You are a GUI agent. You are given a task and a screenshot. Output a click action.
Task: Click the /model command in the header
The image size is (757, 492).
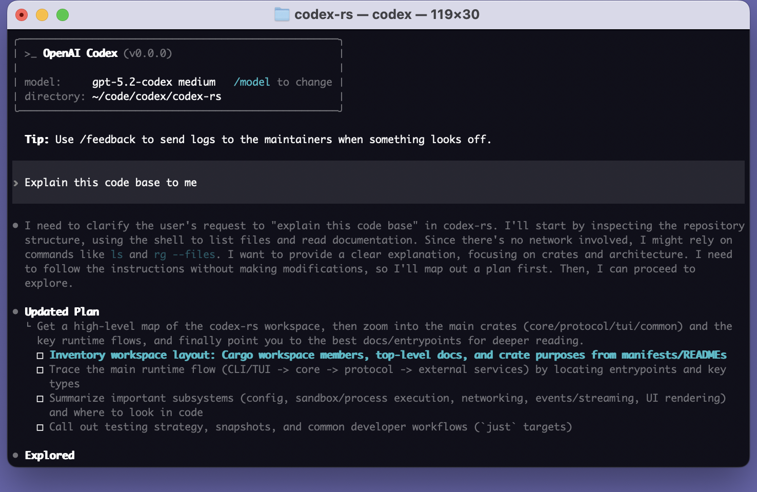pyautogui.click(x=252, y=82)
